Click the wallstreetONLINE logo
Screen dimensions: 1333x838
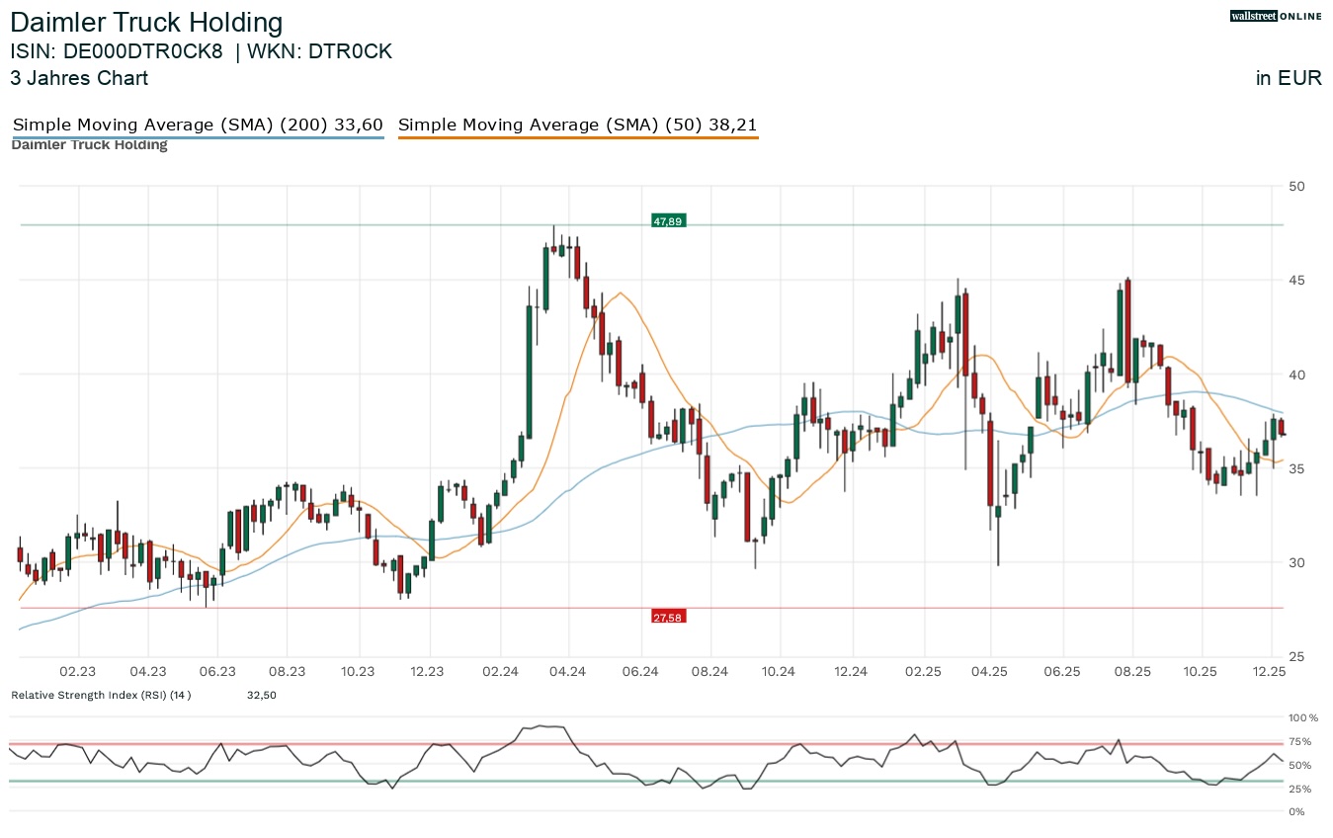pyautogui.click(x=1275, y=16)
